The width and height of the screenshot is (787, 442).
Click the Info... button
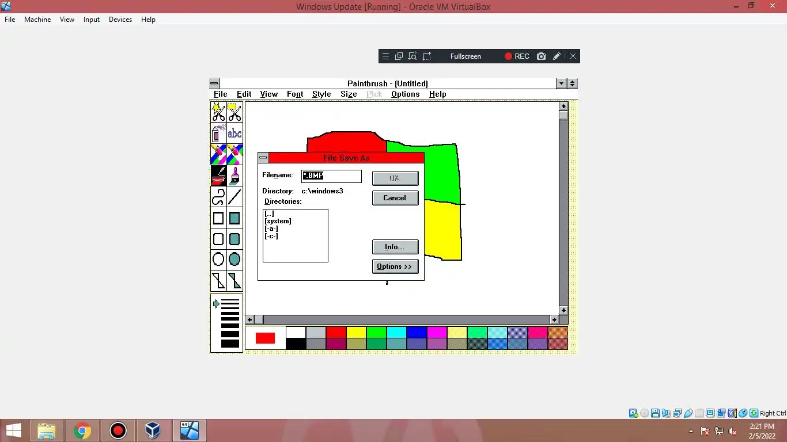tap(395, 247)
